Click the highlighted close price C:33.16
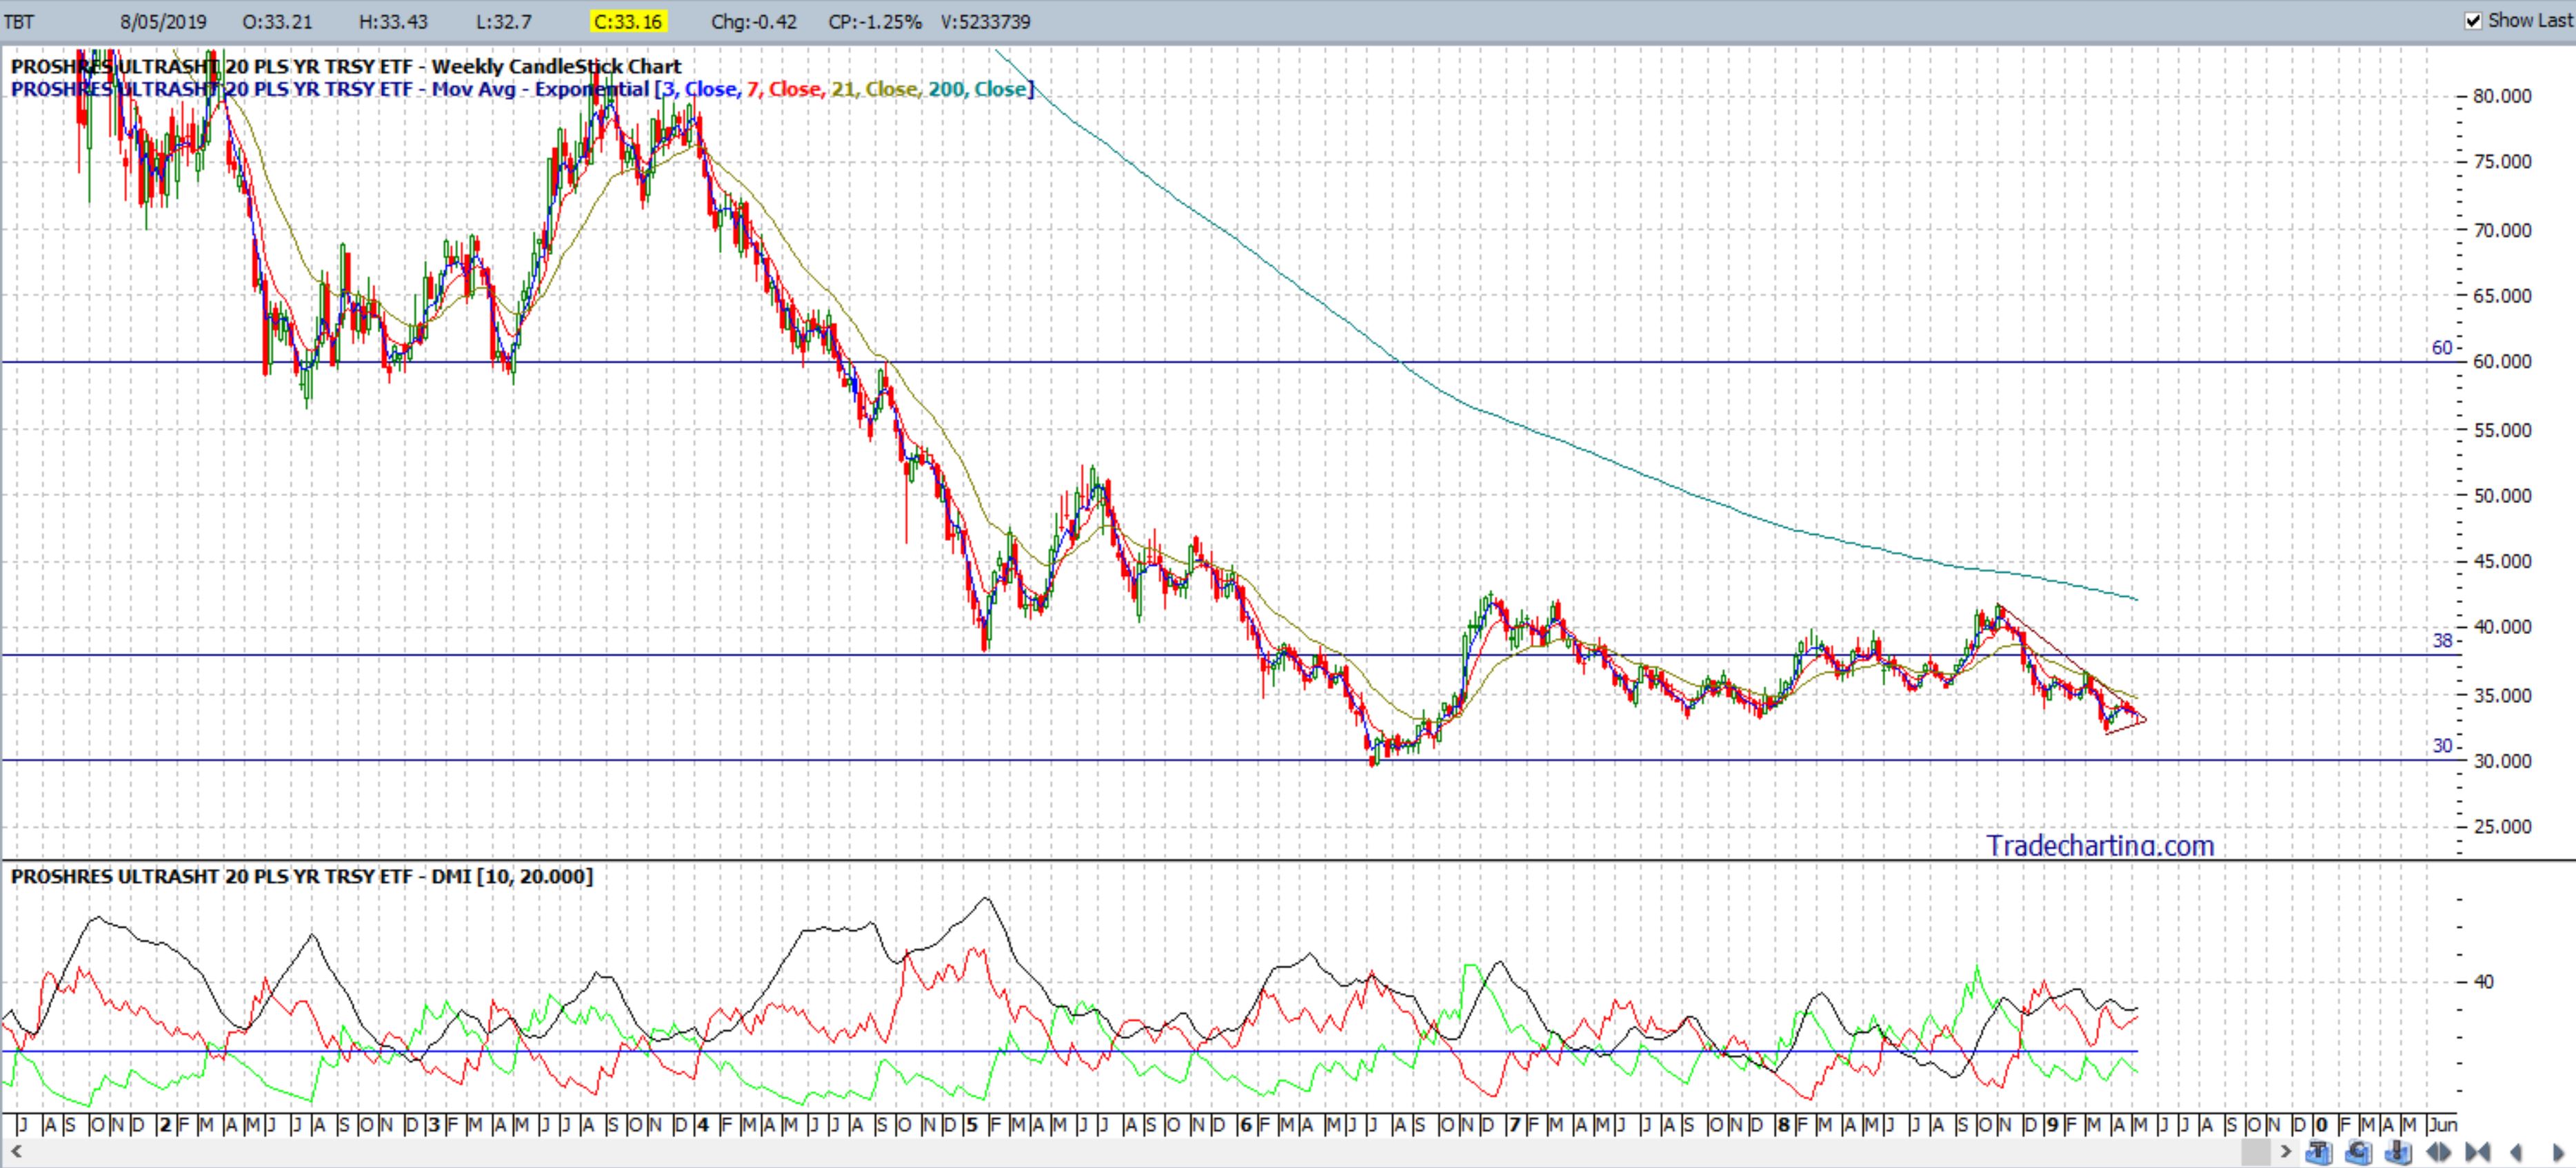 point(628,22)
